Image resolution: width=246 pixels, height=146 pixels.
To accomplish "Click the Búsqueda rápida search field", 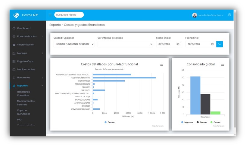I will click(69, 15).
